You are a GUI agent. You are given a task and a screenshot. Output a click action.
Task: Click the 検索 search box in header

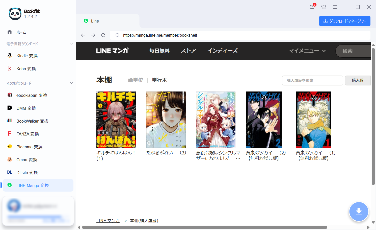coord(353,51)
